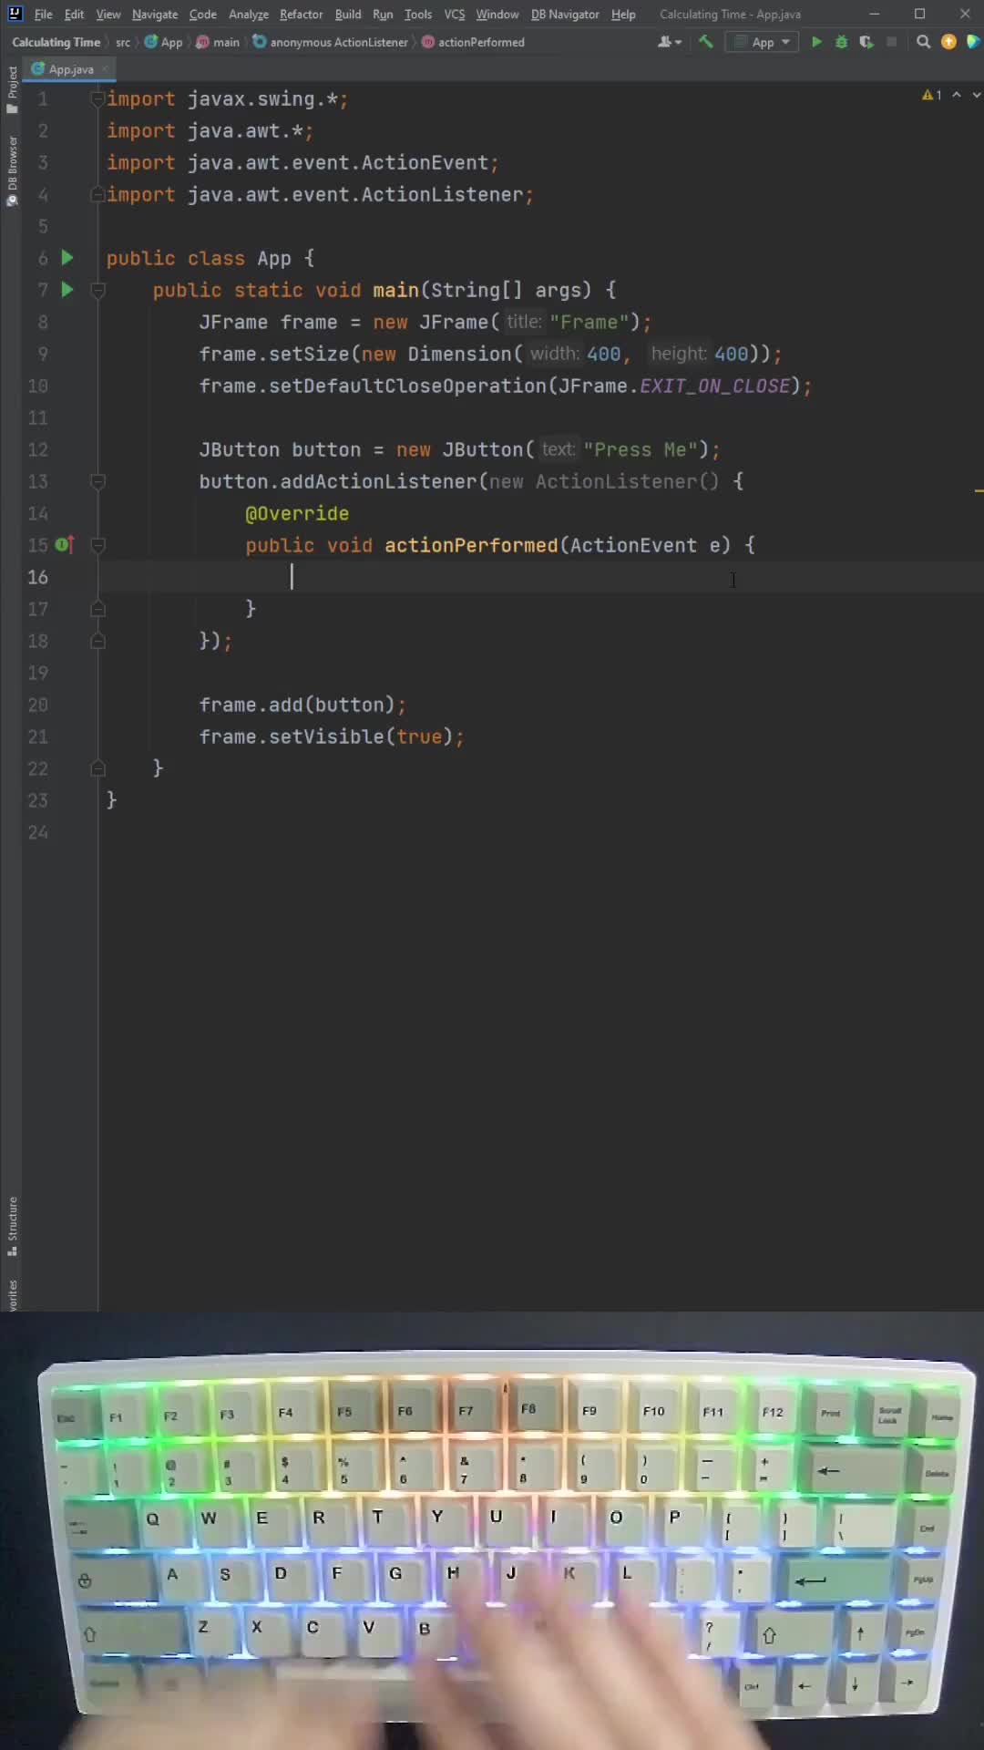Select the App.java editor tab
Viewport: 984px width, 1750px height.
coord(69,69)
